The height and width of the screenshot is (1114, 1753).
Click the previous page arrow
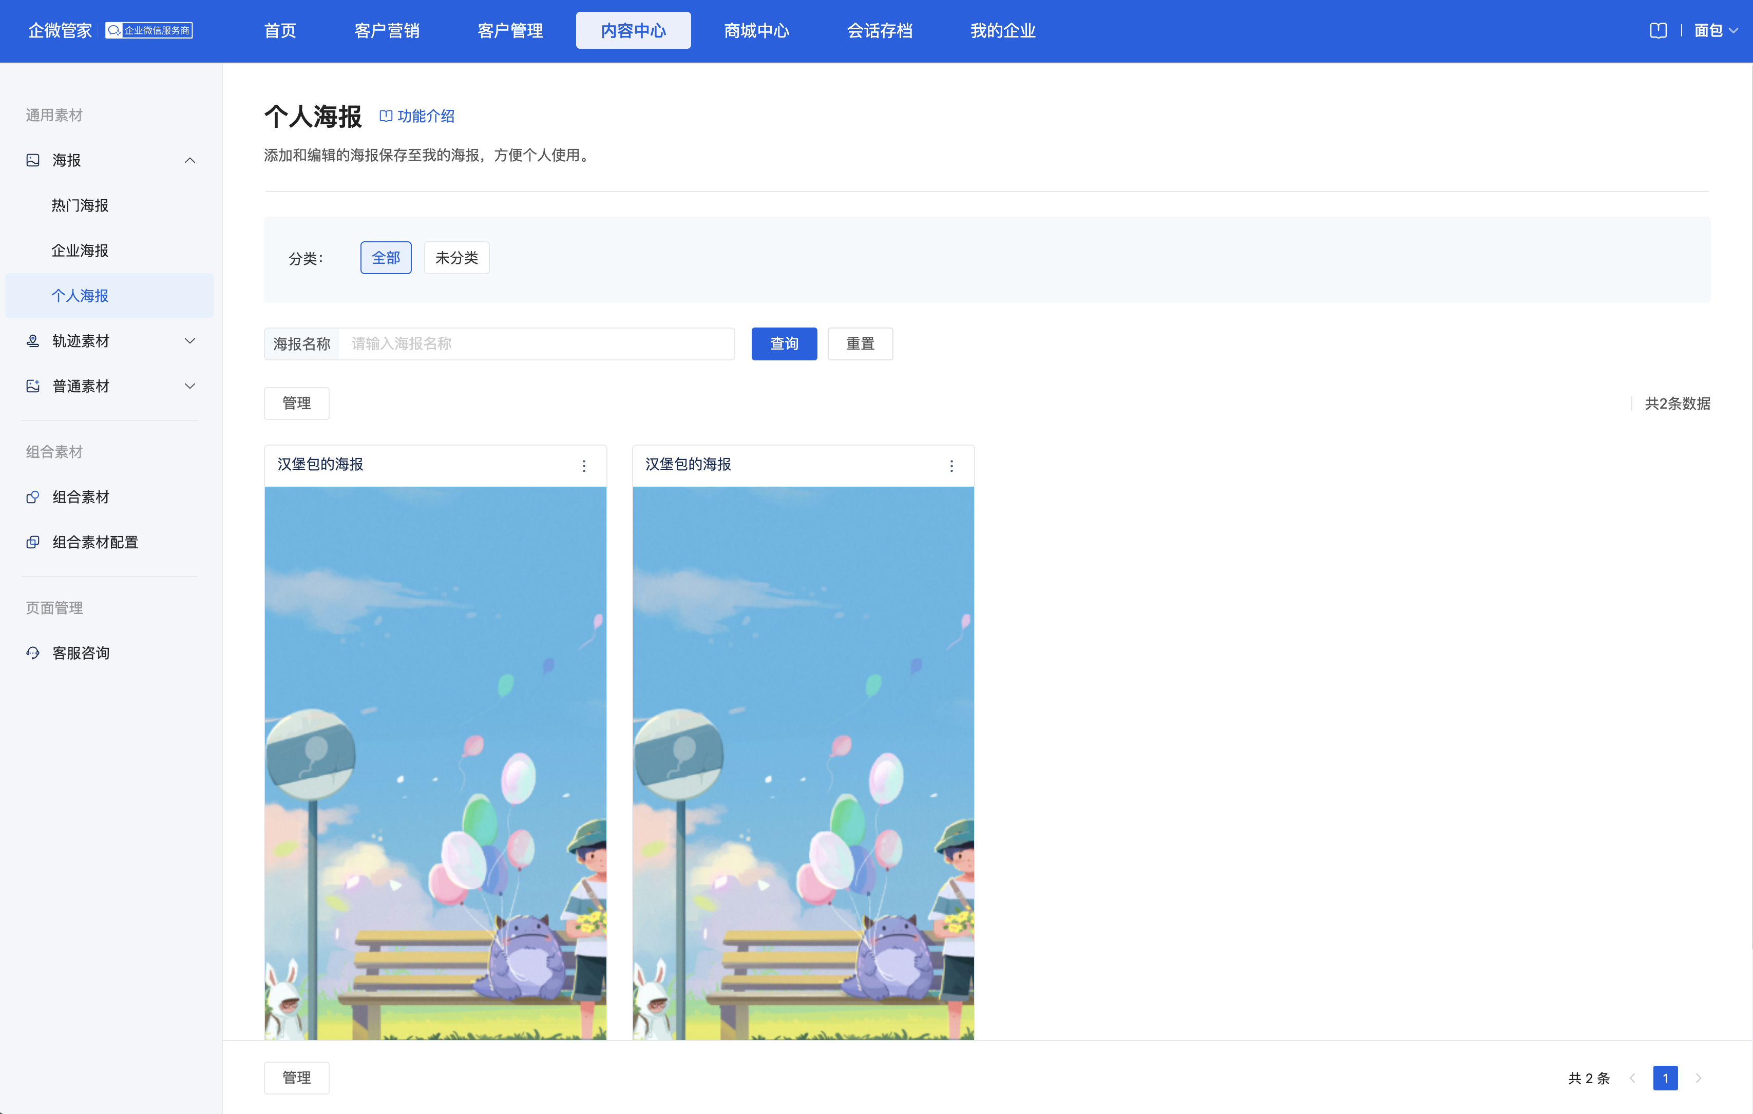(1632, 1078)
